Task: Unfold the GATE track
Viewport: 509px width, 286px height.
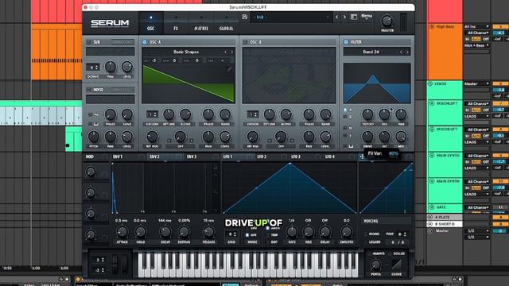Action: [x=432, y=207]
